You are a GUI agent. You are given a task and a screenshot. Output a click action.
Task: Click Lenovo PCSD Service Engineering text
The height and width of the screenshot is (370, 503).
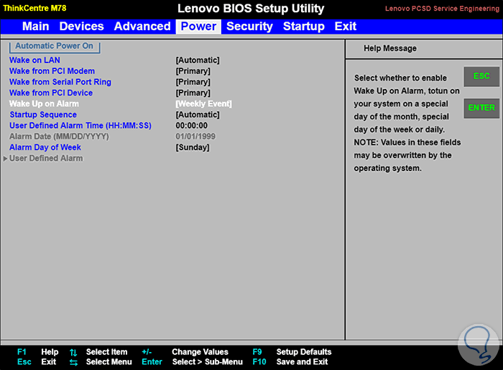click(x=442, y=9)
